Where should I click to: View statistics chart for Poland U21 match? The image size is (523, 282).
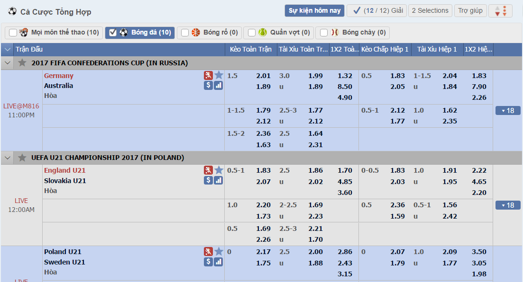pyautogui.click(x=219, y=262)
